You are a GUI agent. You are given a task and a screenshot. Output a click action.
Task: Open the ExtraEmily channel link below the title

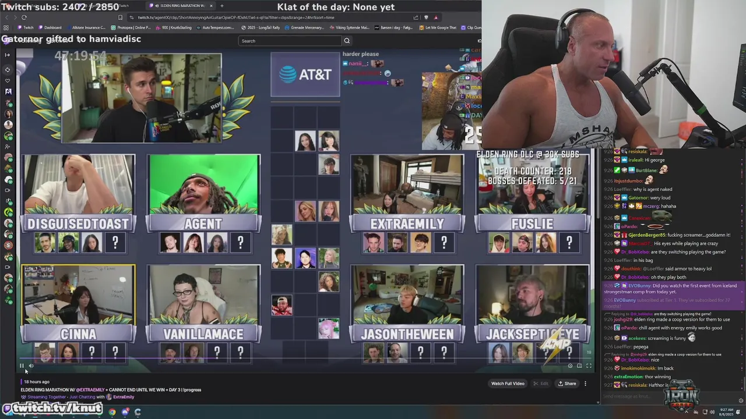tap(124, 397)
